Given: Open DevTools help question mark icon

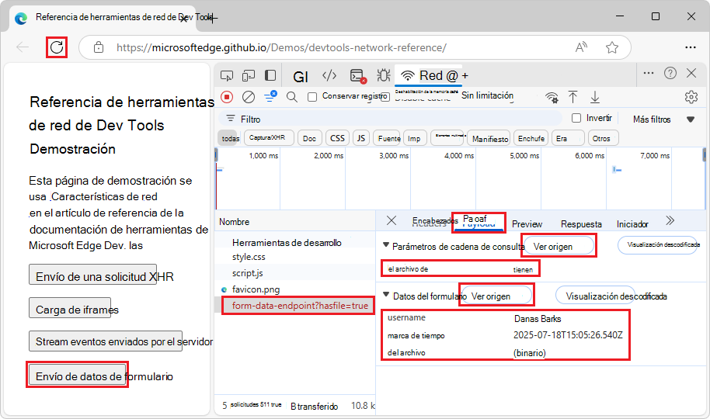Looking at the screenshot, I should [670, 73].
